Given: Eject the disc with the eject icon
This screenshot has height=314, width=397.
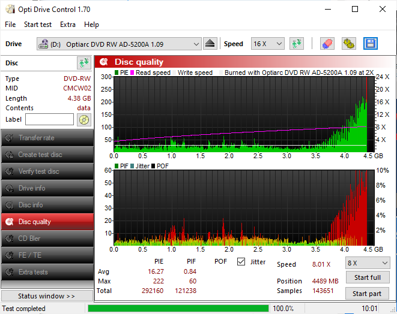Looking at the screenshot, I should [x=210, y=44].
